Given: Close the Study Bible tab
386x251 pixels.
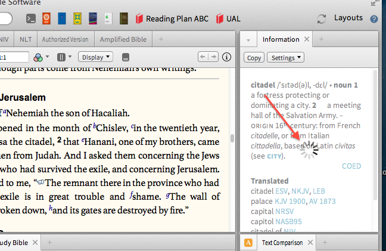Looking at the screenshot, I should pyautogui.click(x=35, y=243).
